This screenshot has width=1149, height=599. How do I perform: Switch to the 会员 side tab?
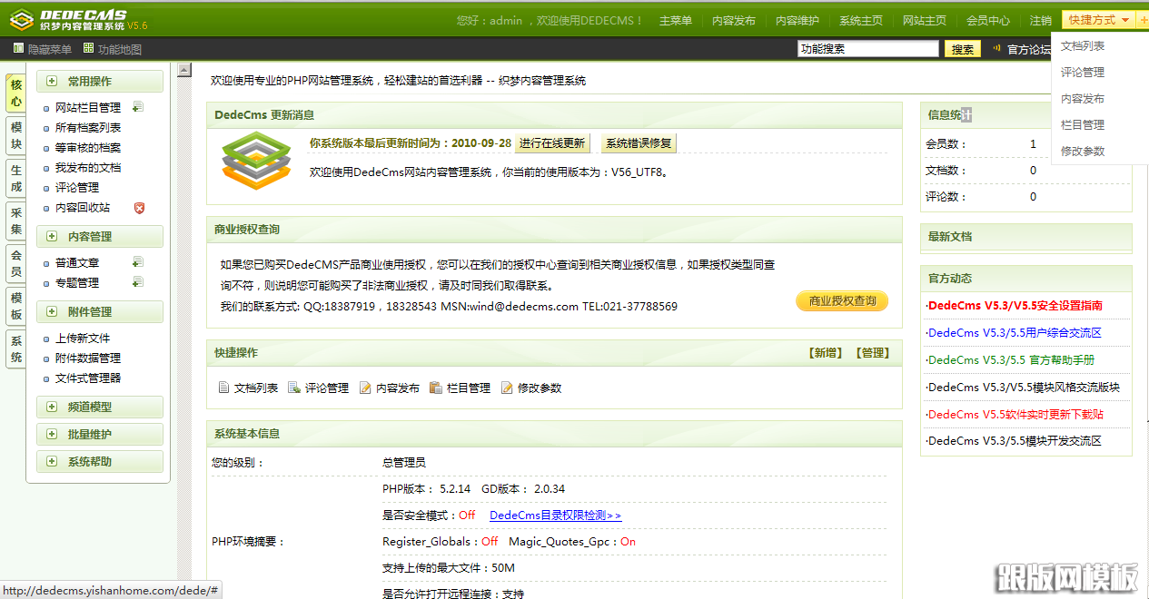[x=16, y=264]
